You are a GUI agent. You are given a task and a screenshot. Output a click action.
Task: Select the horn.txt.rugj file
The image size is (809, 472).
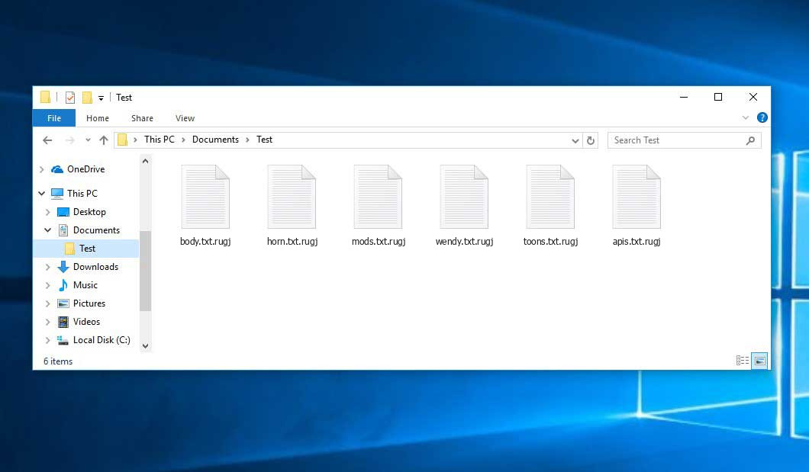pyautogui.click(x=292, y=196)
